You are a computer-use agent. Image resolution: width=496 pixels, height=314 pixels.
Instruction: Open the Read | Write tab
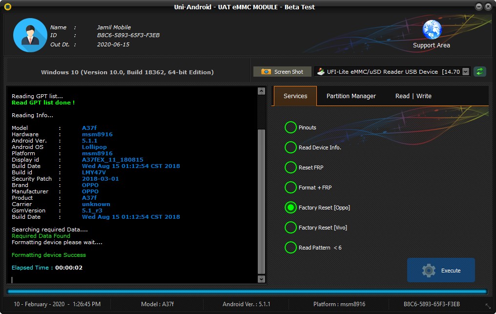pyautogui.click(x=413, y=96)
